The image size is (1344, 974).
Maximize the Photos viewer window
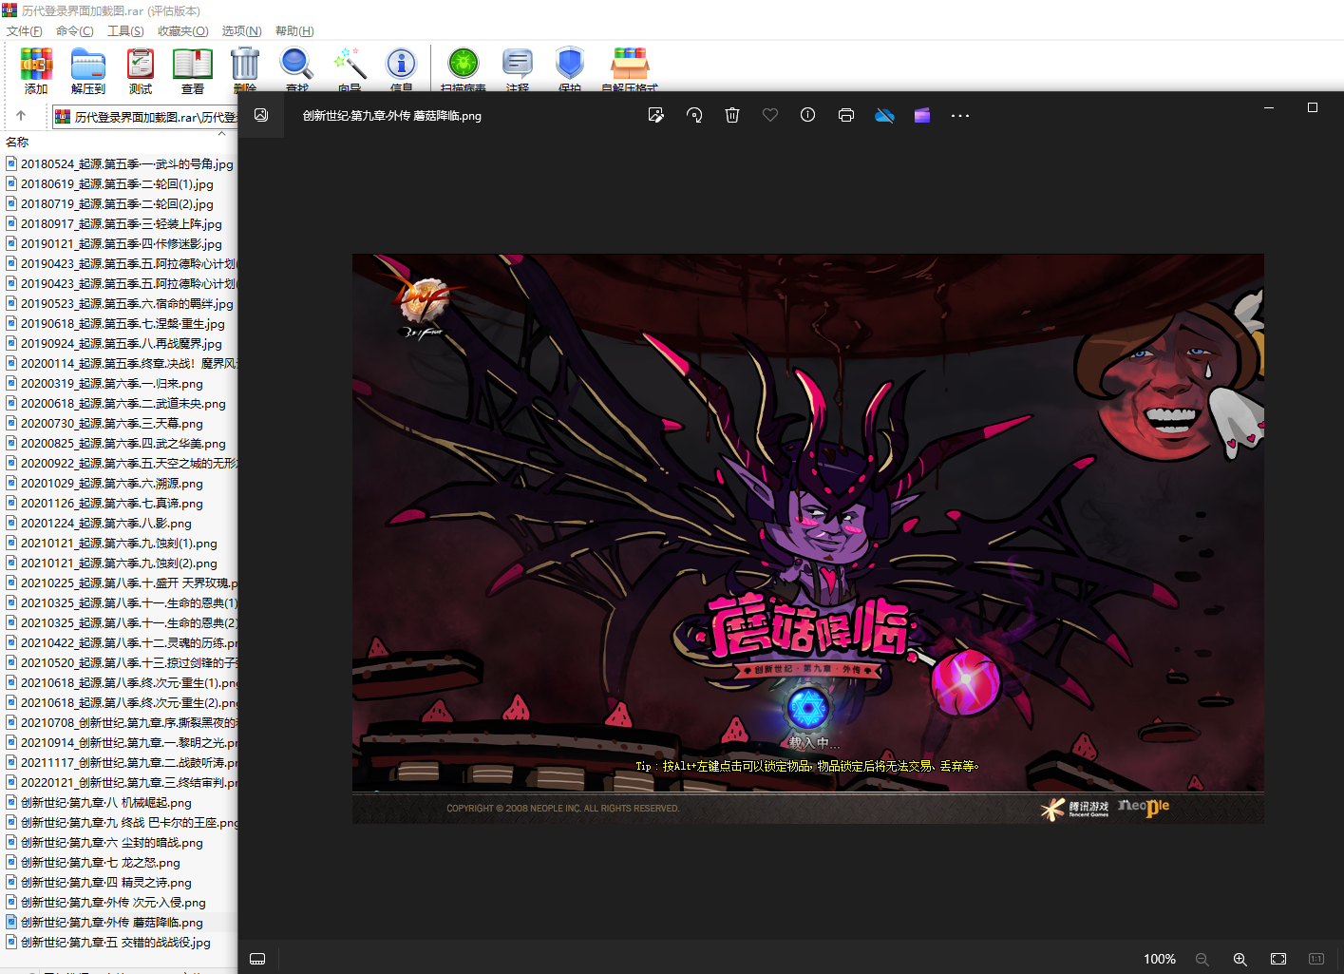[1313, 107]
